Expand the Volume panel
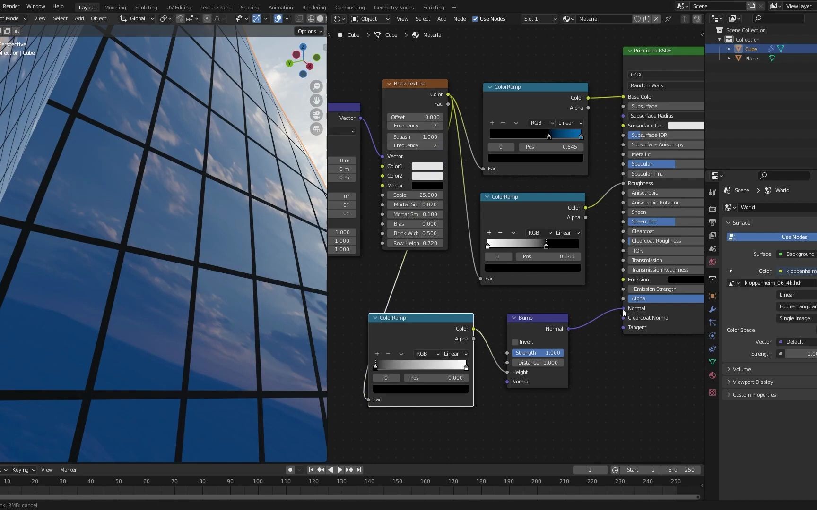This screenshot has height=510, width=817. [x=741, y=369]
